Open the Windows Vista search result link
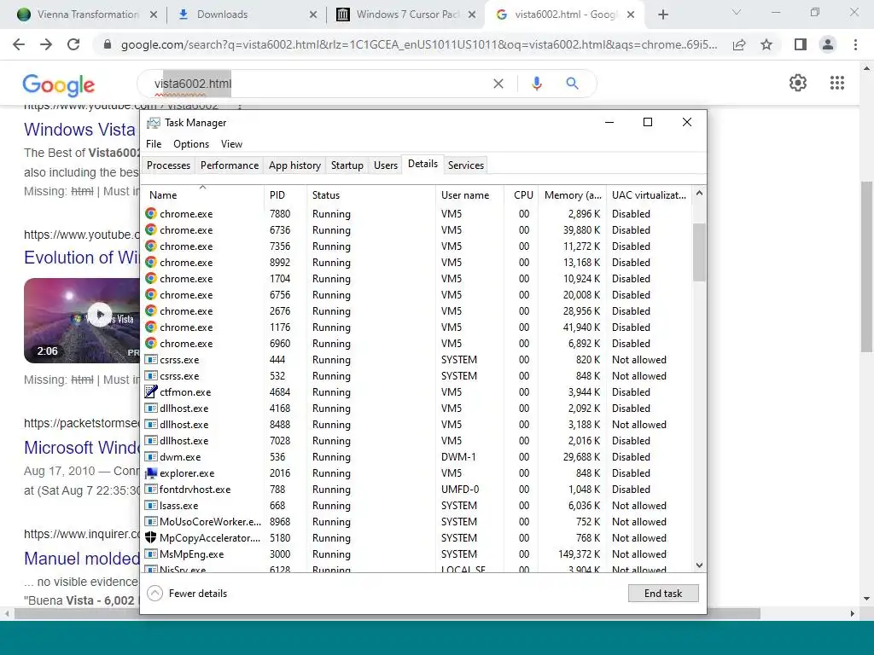The height and width of the screenshot is (655, 874). pyautogui.click(x=79, y=130)
